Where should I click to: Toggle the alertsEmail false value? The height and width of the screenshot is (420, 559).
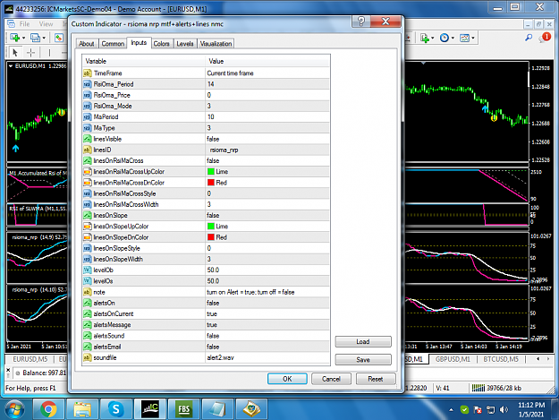coord(267,347)
